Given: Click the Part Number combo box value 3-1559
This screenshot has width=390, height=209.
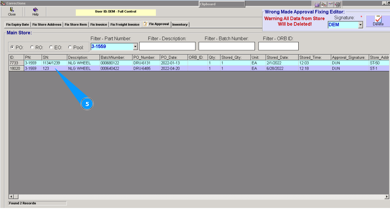Looking at the screenshot, I should tap(112, 47).
